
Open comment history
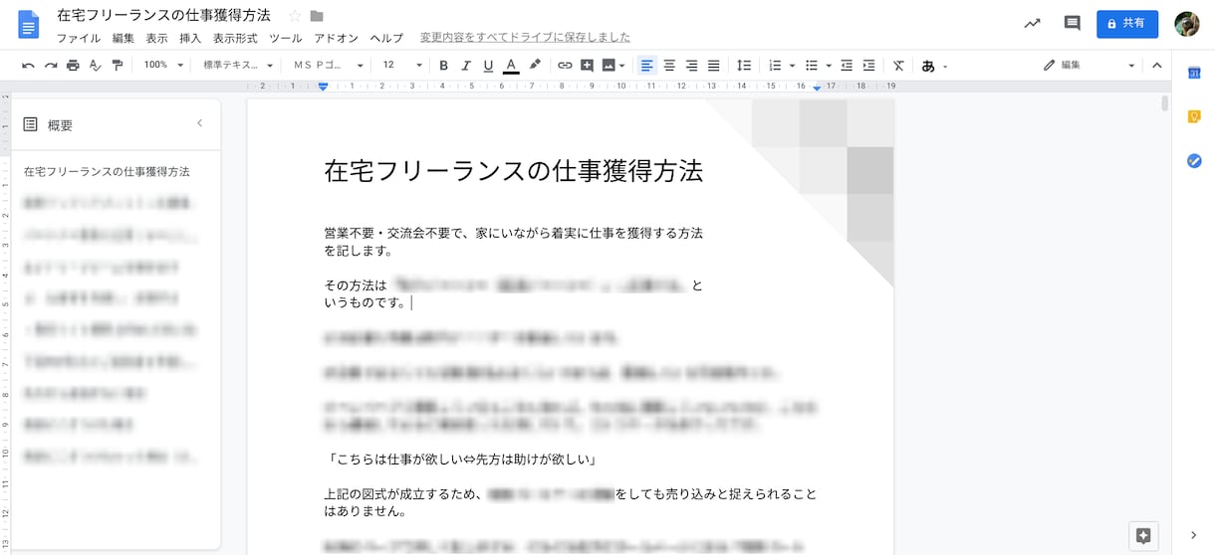[1072, 23]
